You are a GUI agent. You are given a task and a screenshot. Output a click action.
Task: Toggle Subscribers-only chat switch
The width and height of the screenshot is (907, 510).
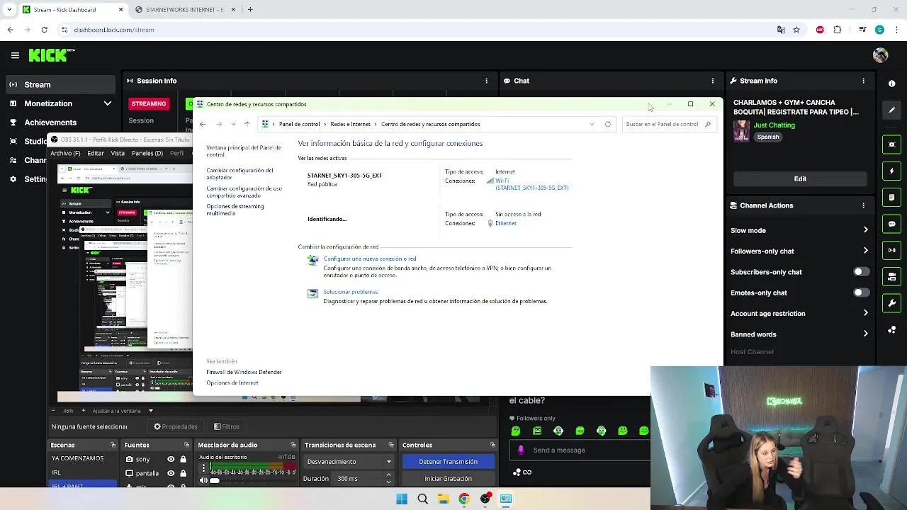click(861, 272)
